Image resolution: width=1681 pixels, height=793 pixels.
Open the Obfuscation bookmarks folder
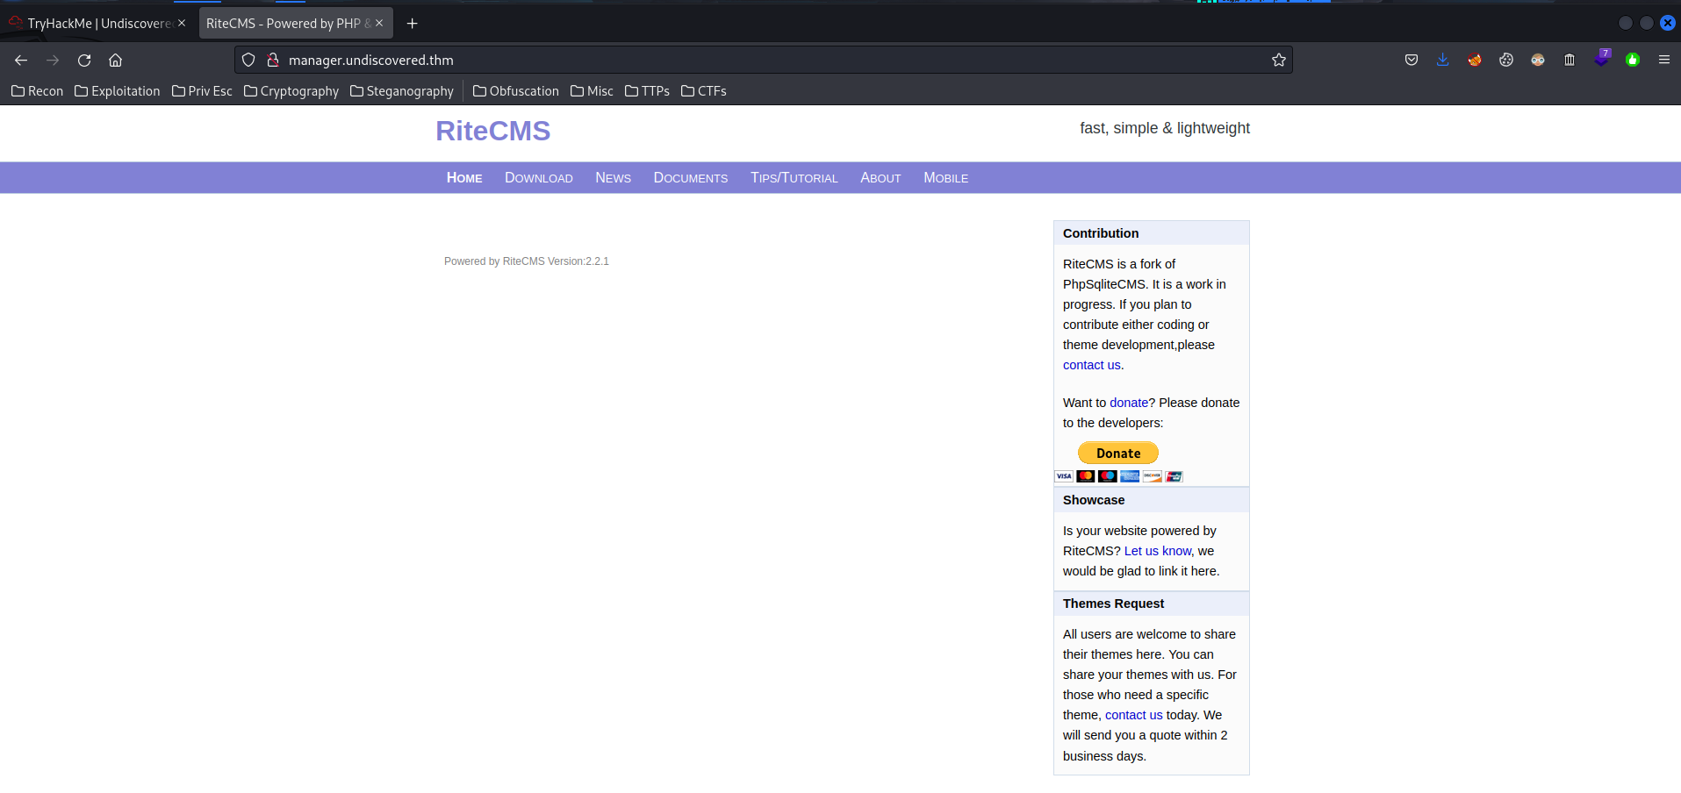[x=516, y=91]
